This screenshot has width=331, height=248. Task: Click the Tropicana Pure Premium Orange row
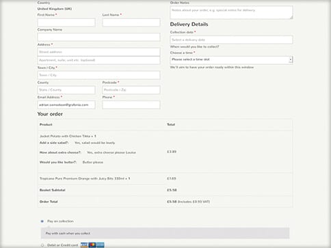165,178
